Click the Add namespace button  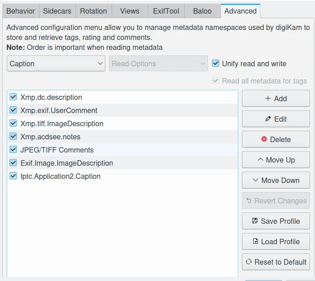coord(276,99)
